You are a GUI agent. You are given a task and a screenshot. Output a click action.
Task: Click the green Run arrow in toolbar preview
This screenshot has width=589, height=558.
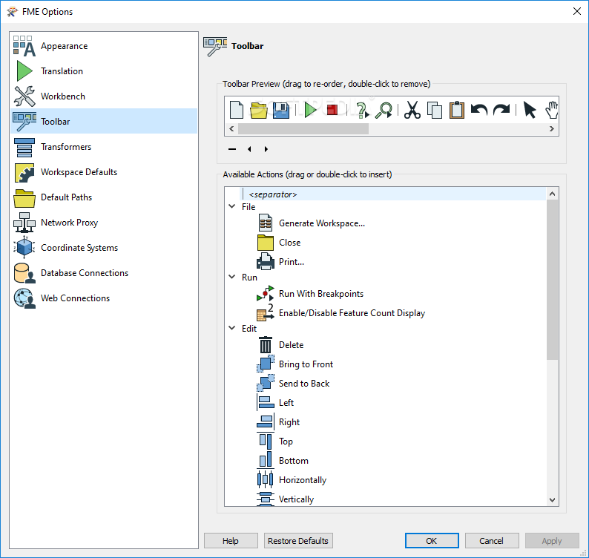point(310,110)
